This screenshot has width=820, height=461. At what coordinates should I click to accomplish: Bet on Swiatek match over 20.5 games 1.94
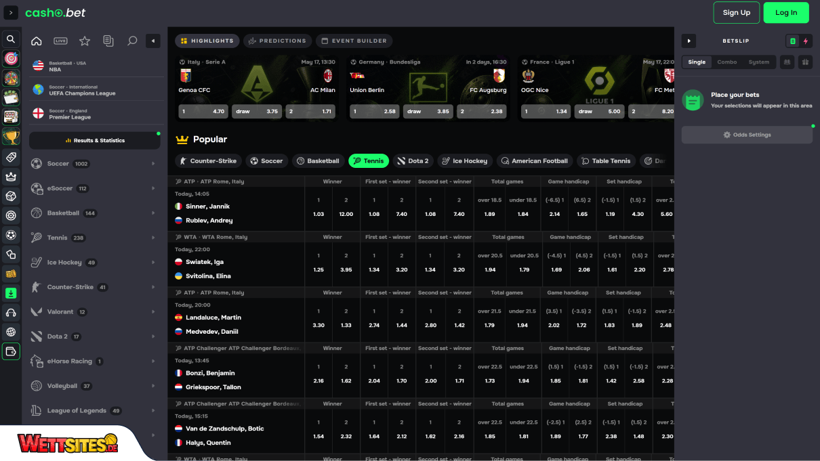[x=490, y=263]
